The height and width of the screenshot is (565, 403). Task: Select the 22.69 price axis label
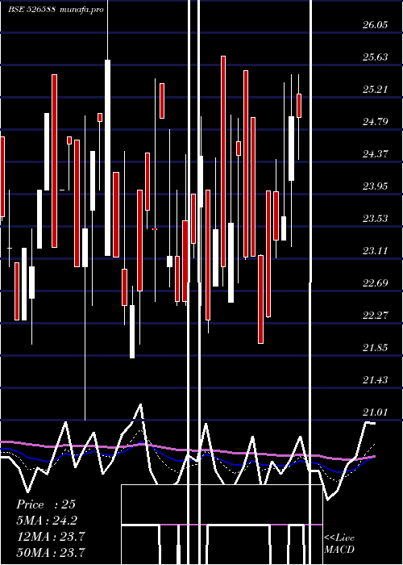[376, 282]
